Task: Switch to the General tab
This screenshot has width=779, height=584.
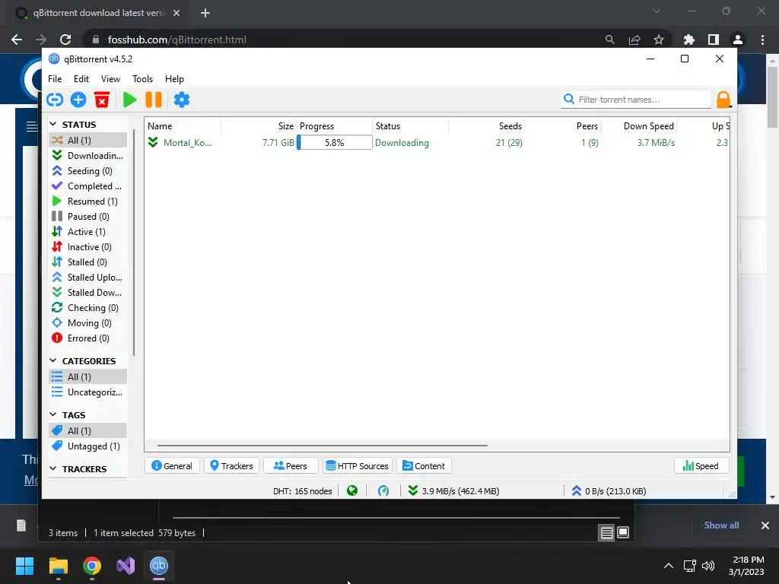Action: coord(172,466)
